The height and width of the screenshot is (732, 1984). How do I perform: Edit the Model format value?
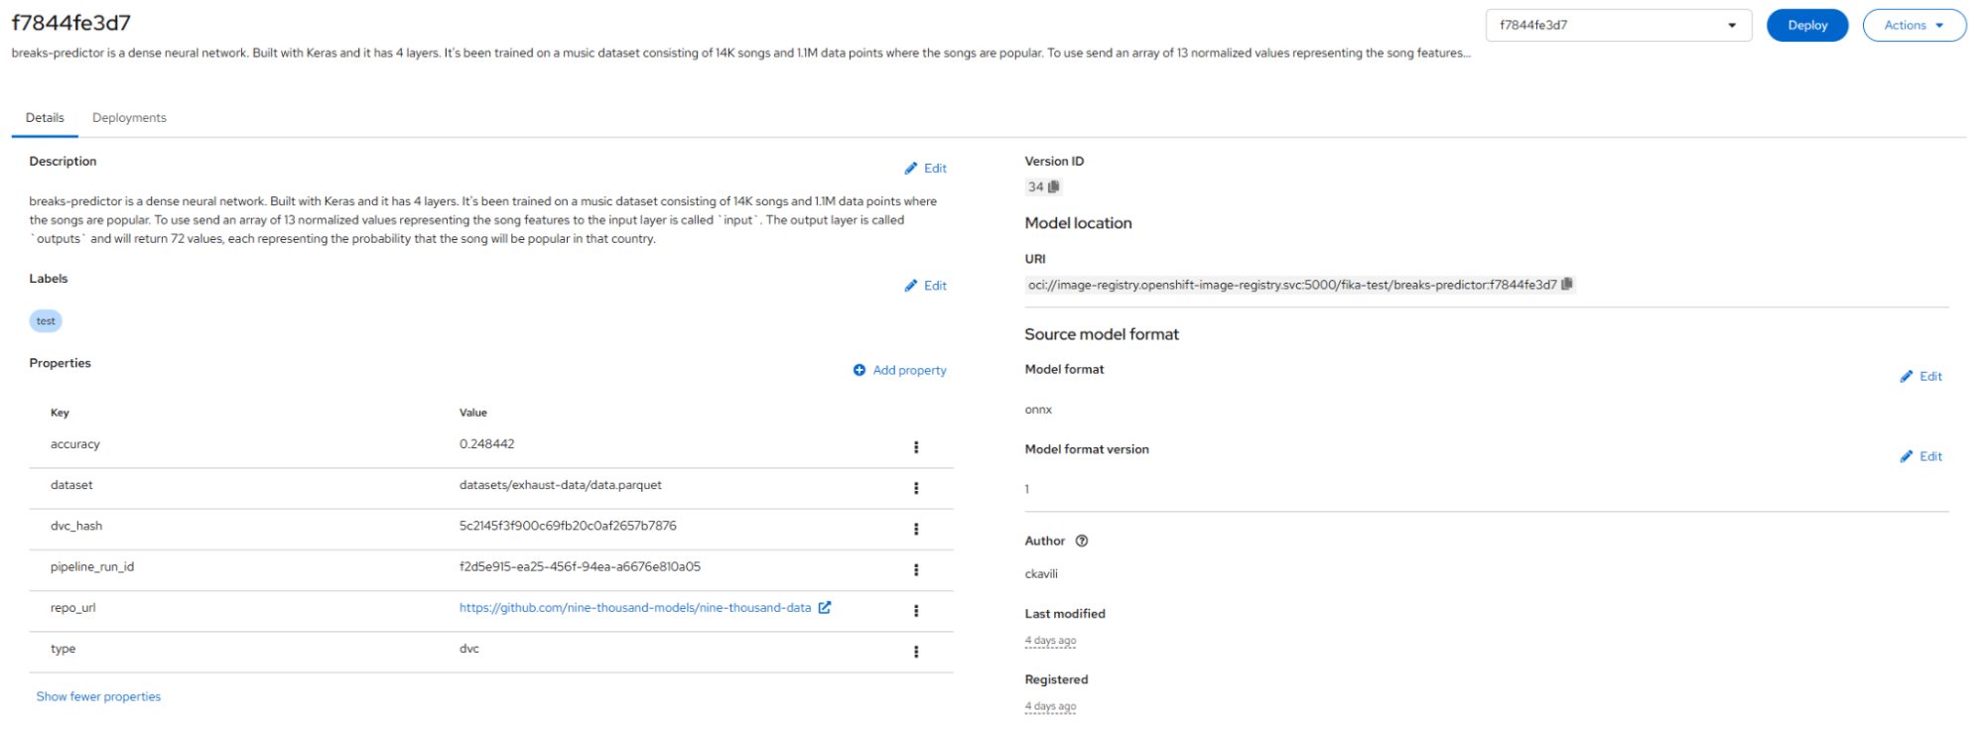click(x=1920, y=376)
